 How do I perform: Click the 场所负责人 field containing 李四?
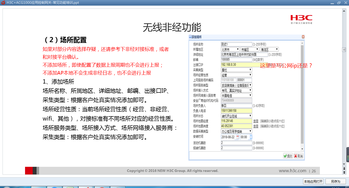[237, 105]
